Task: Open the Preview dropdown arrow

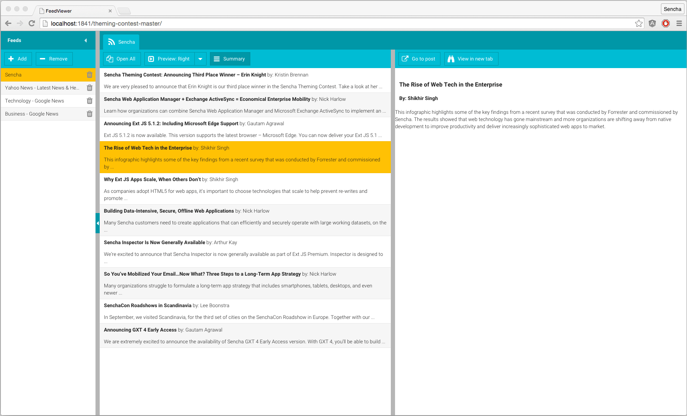Action: click(x=200, y=59)
